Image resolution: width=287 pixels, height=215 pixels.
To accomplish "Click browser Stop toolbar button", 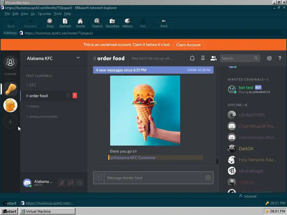I will click(50, 23).
